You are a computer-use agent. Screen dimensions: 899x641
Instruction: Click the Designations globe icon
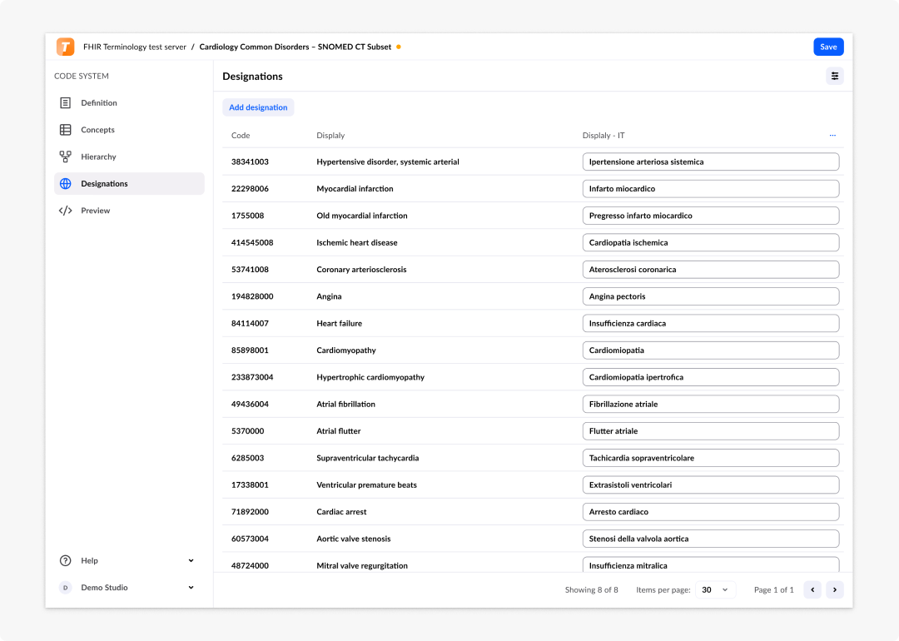(x=66, y=183)
